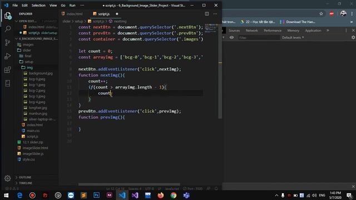Open the Manage gear in activity bar
The height and width of the screenshot is (200, 356).
(7, 178)
